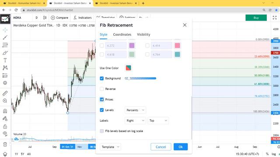Click the zoom in magnifier tool

tap(5, 101)
